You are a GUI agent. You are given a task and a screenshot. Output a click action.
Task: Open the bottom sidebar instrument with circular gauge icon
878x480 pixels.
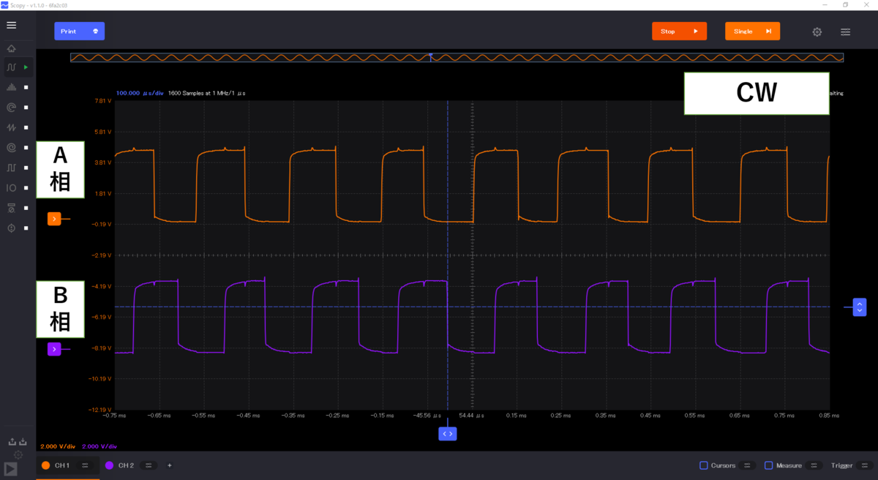click(x=11, y=228)
